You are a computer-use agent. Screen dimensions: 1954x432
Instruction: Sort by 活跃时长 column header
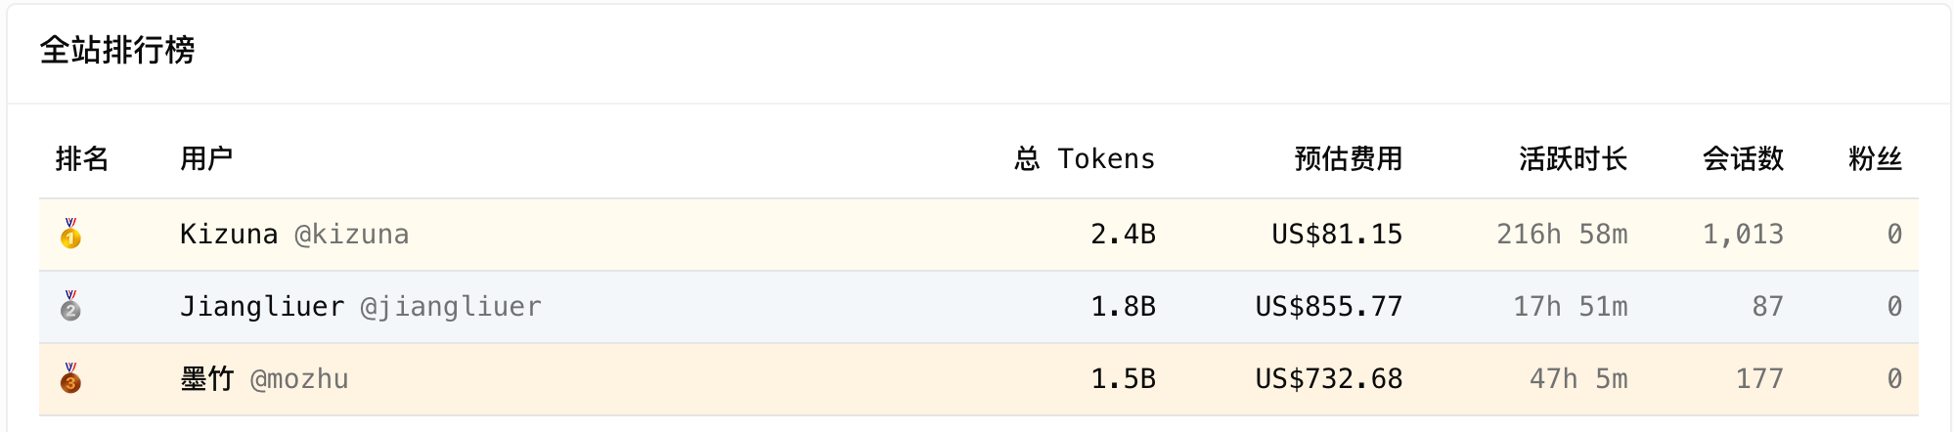point(1574,158)
